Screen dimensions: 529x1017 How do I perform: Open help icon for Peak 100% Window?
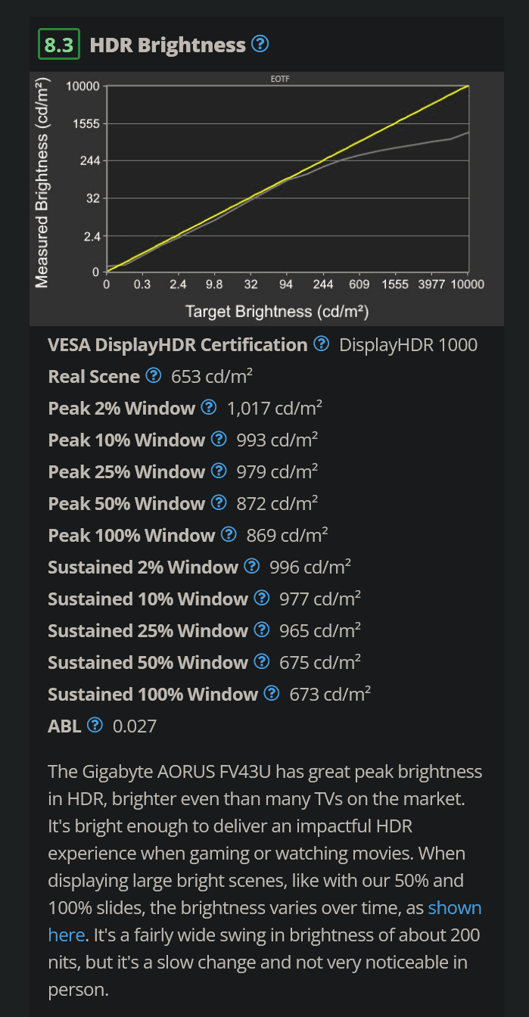pos(229,535)
